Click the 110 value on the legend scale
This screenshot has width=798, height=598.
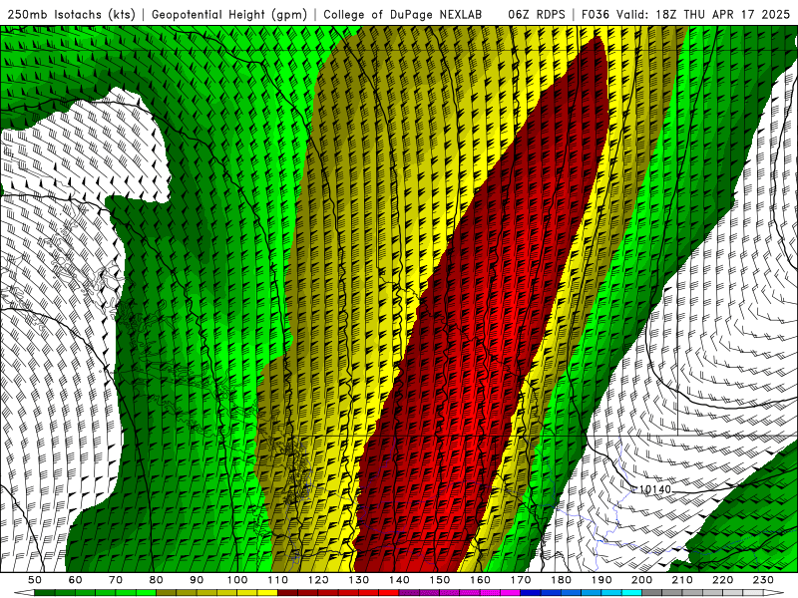point(277,580)
